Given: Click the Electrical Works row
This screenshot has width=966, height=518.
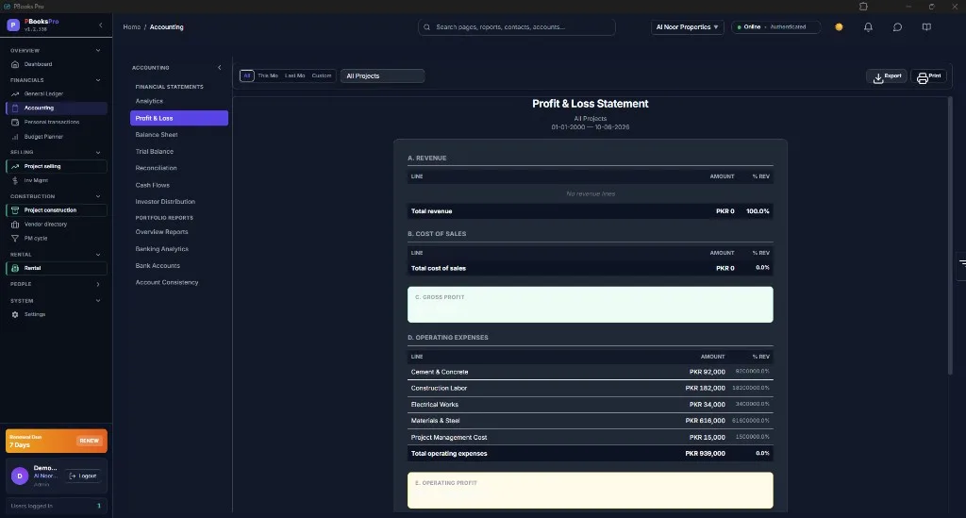Looking at the screenshot, I should [x=591, y=405].
